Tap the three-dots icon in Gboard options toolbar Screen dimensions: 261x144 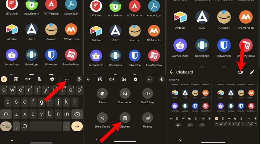pos(150,79)
